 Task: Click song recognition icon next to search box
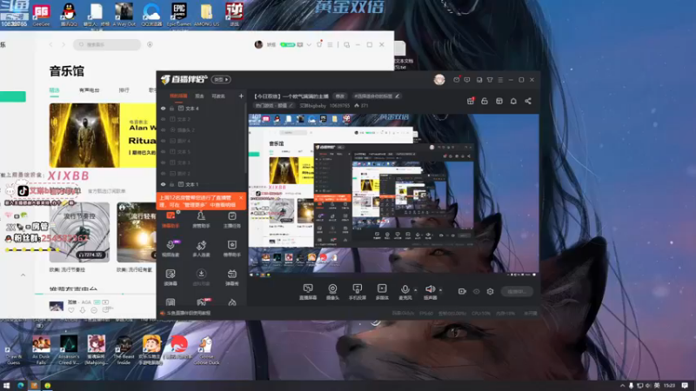click(x=150, y=44)
